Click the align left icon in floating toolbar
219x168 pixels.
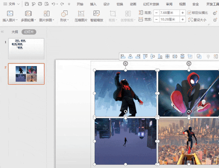coord(123,57)
